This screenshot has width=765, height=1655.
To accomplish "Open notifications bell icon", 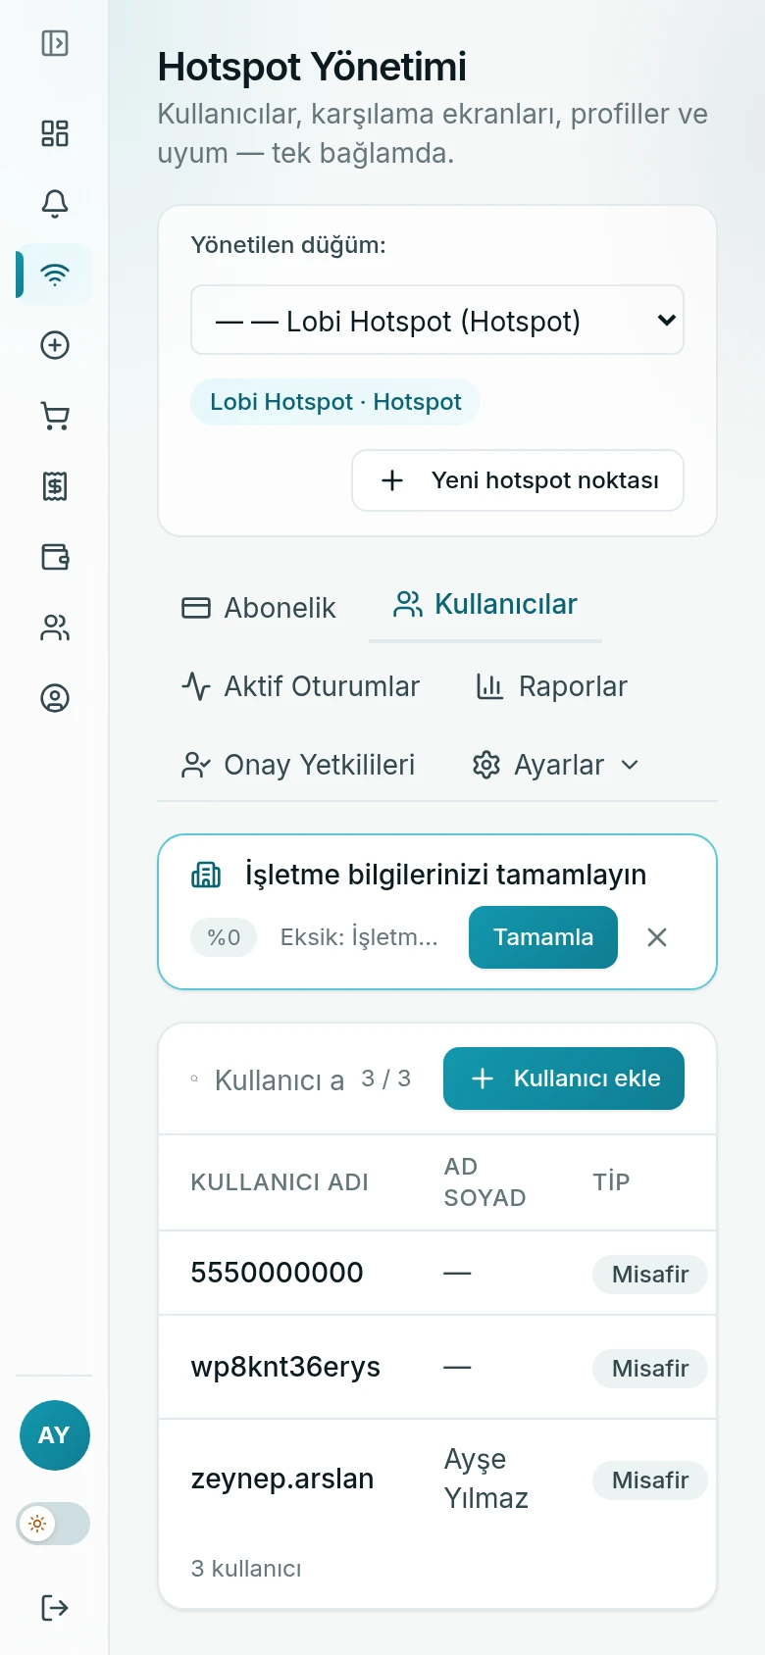I will click(x=55, y=204).
